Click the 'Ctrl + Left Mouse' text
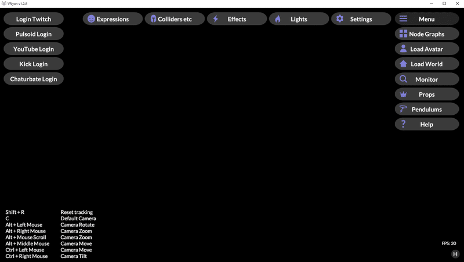 pyautogui.click(x=24, y=250)
